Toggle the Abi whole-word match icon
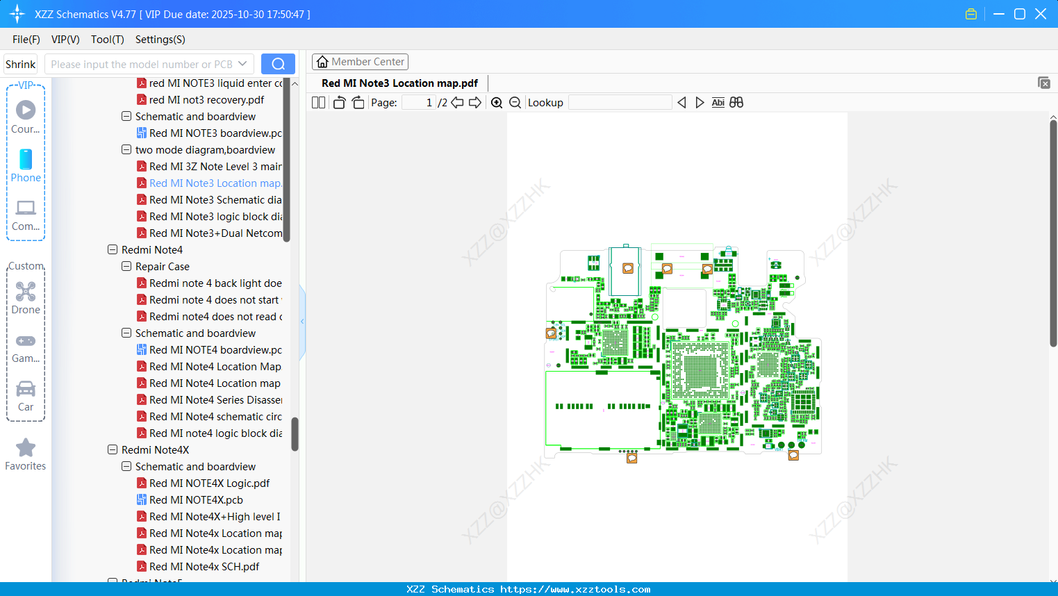Viewport: 1058px width, 596px height. pyautogui.click(x=718, y=103)
